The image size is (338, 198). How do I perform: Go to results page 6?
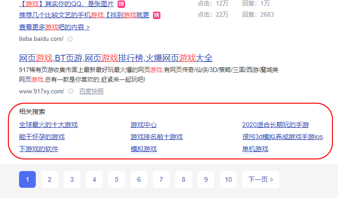(139, 179)
